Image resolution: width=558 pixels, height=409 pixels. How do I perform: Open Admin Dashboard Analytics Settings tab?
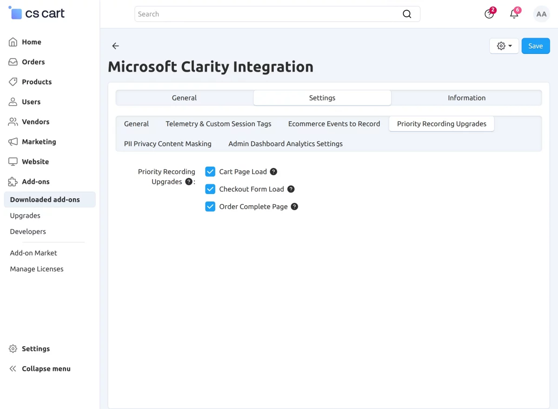coord(286,144)
